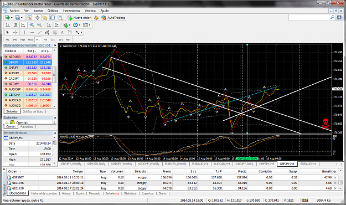The width and height of the screenshot is (346, 205).
Task: Toggle the AutoTrading button
Action: [113, 18]
